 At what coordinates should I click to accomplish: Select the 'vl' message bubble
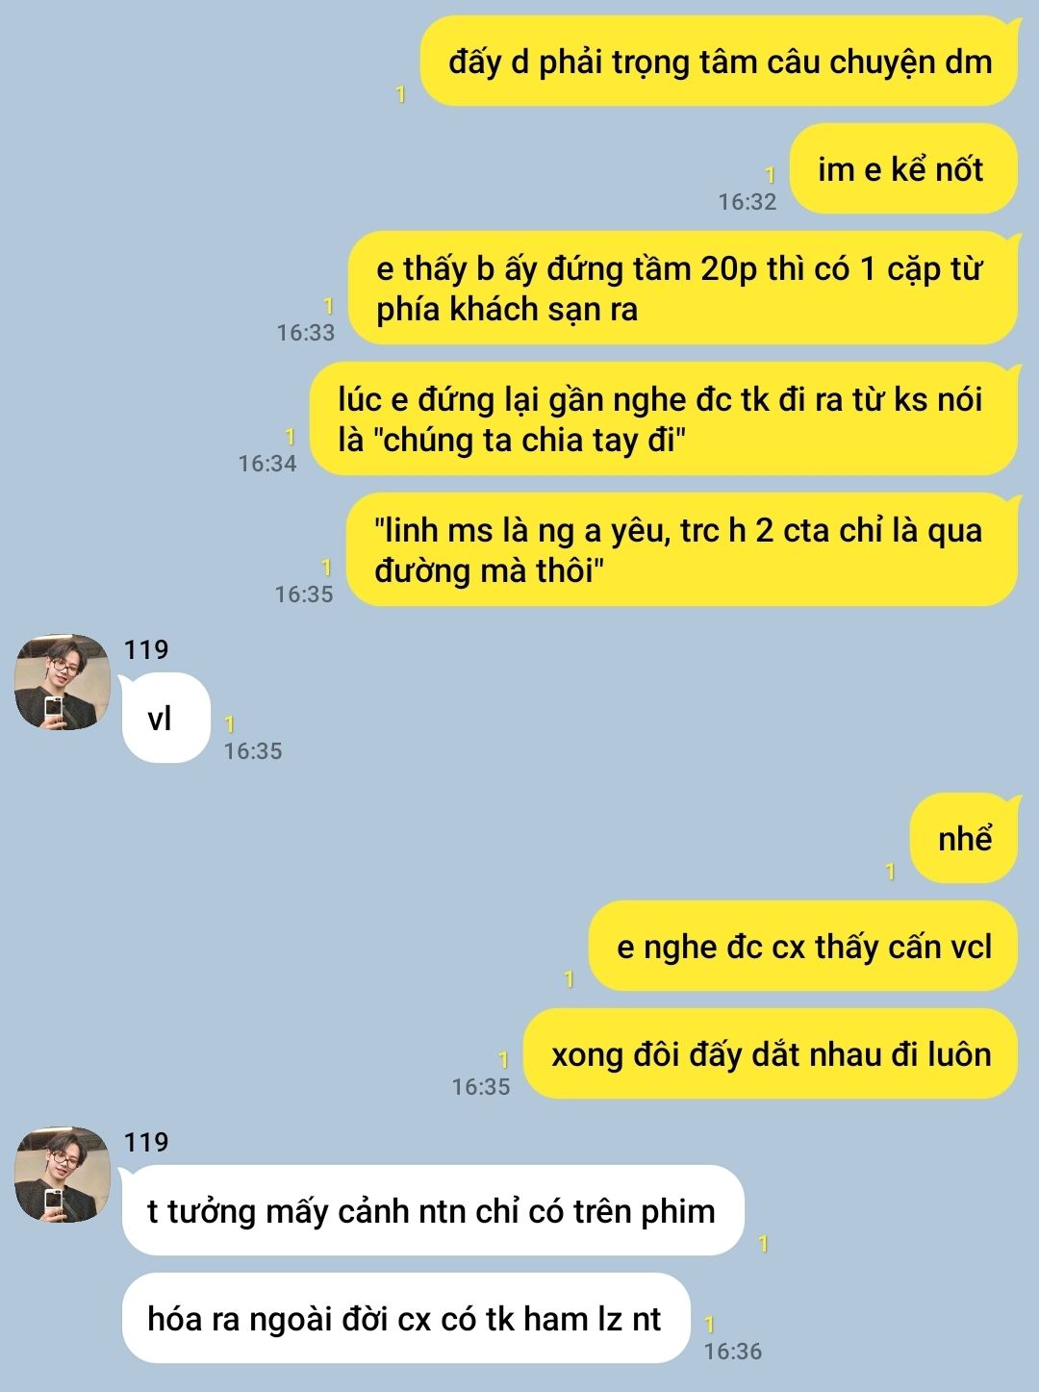coord(165,718)
